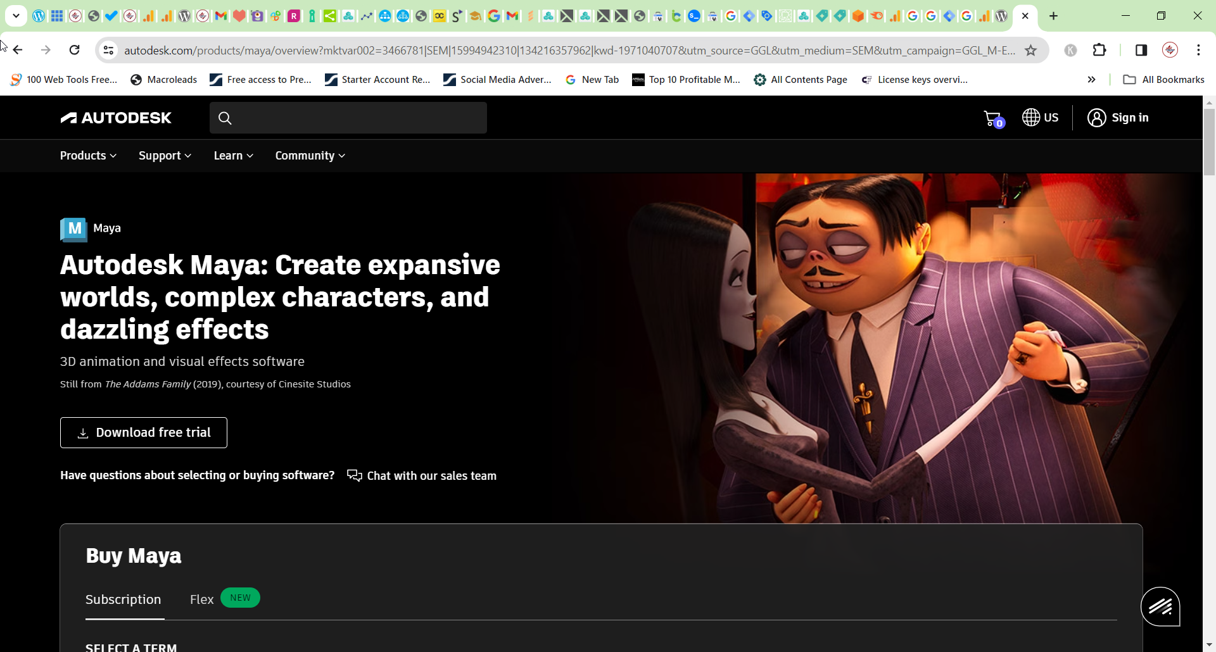Click Chat with our sales team
The width and height of the screenshot is (1216, 652).
[x=422, y=475]
